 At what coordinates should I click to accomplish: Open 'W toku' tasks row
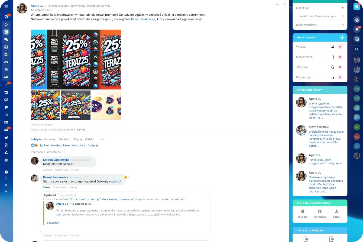tap(320, 47)
